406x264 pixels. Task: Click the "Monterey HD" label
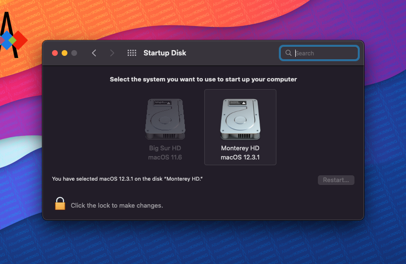[x=240, y=148]
